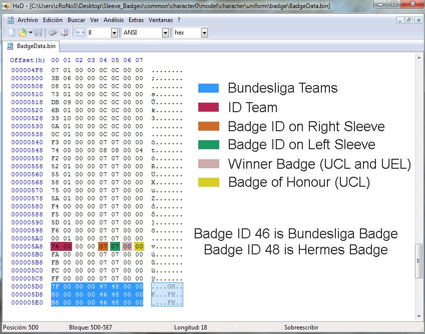Click the Open RAM memory chip icon
The height and width of the screenshot is (334, 425).
[x=53, y=33]
